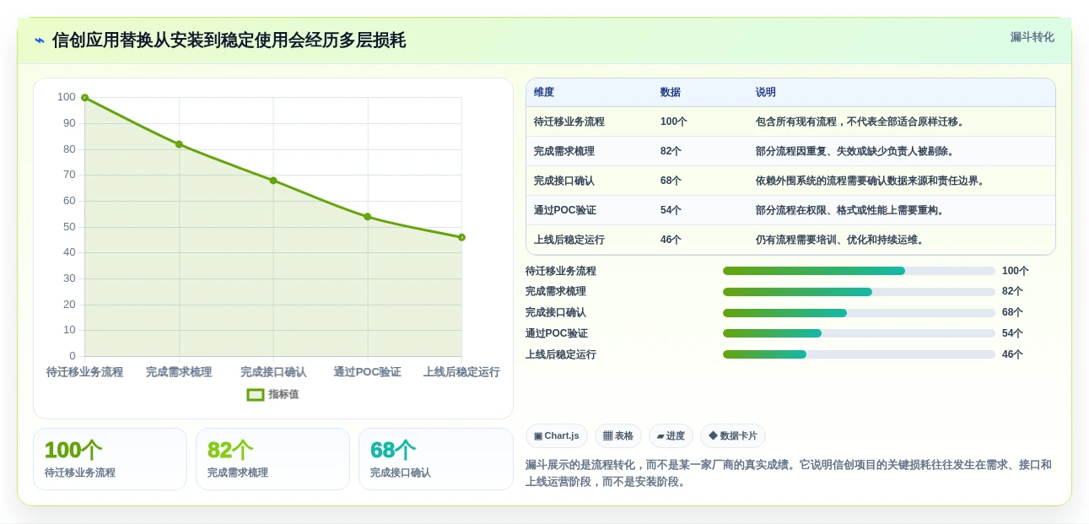Click the y-axis value 100

(67, 97)
